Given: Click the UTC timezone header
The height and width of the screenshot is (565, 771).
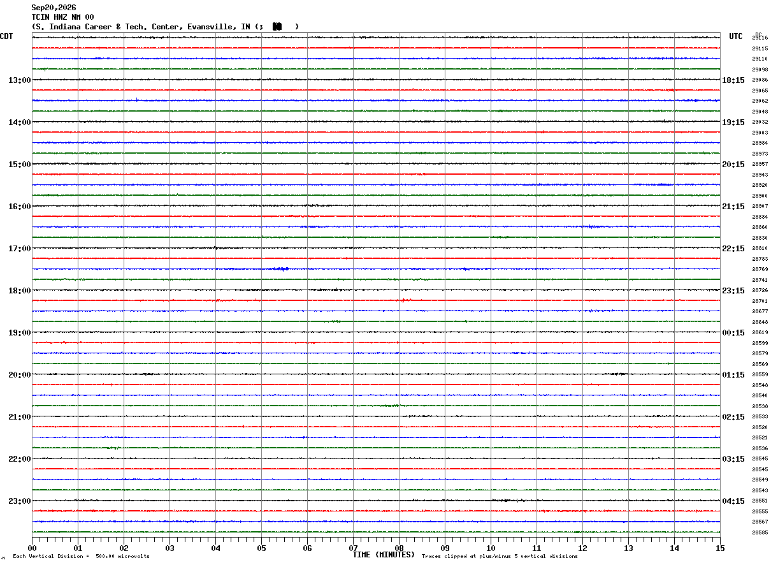Looking at the screenshot, I should tap(736, 36).
